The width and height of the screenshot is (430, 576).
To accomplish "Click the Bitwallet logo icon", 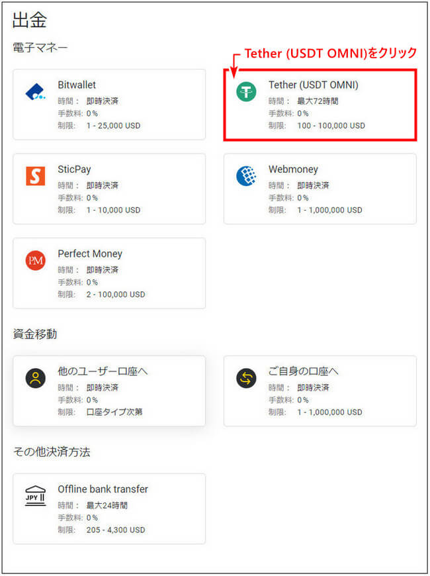I will click(x=35, y=92).
